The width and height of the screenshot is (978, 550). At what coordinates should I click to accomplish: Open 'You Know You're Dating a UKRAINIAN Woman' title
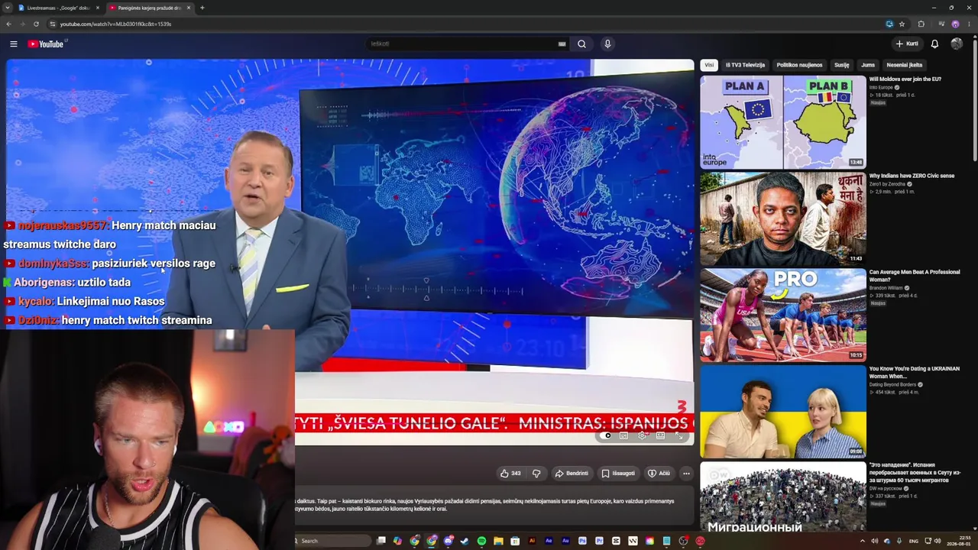coord(914,372)
